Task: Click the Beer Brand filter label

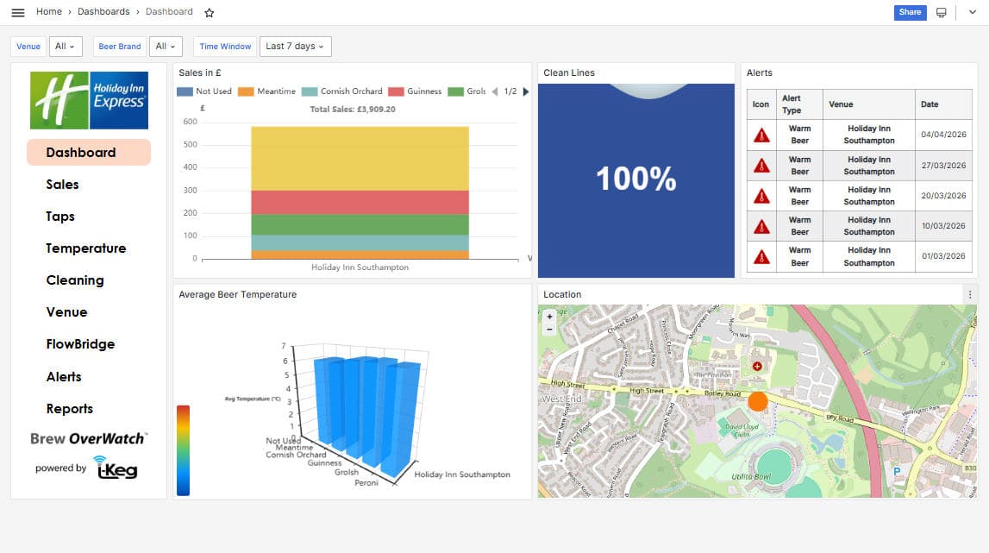Action: coord(120,46)
